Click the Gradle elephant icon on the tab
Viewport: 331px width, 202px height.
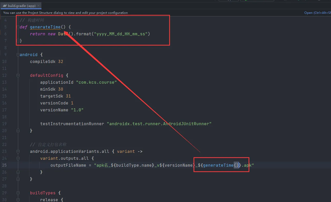click(5, 6)
